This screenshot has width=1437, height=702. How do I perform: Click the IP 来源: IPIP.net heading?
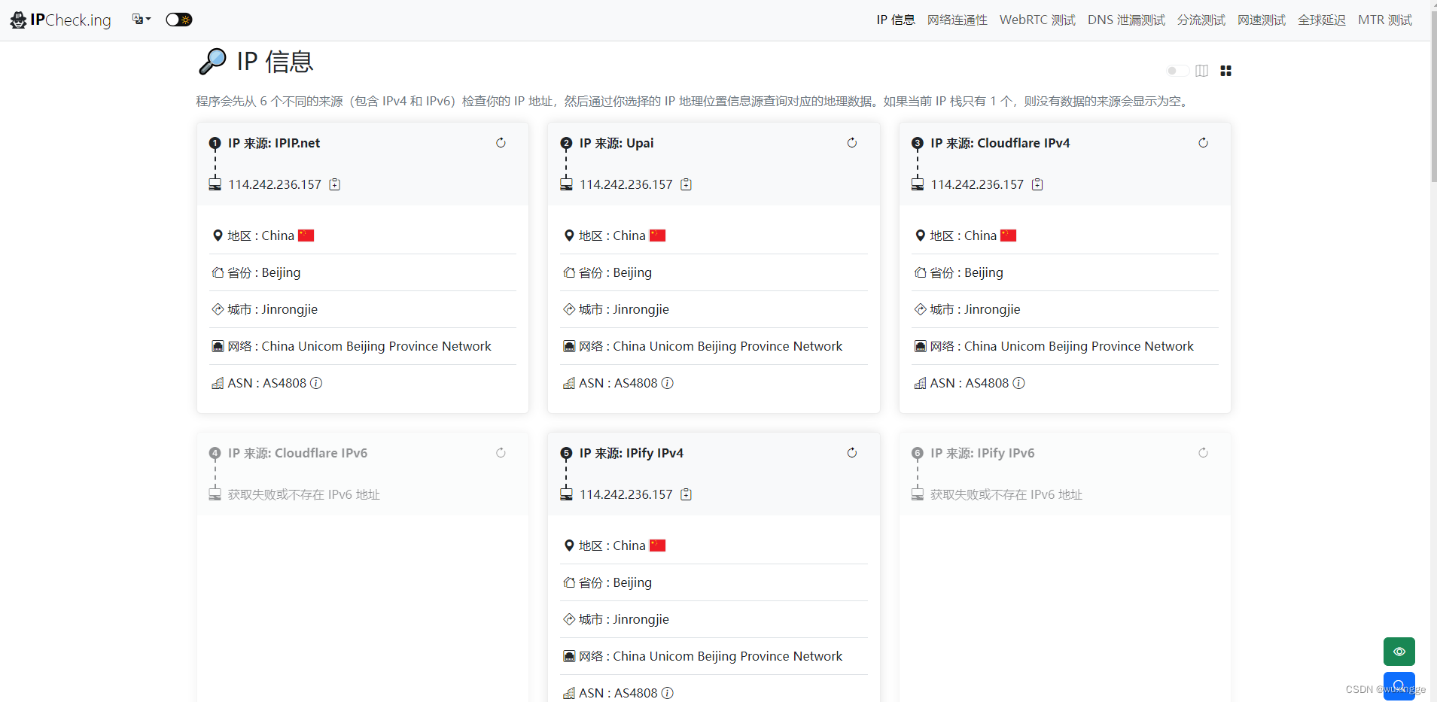pos(274,143)
